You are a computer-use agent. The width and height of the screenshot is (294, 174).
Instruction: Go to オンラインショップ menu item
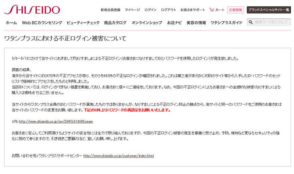pyautogui.click(x=147, y=23)
